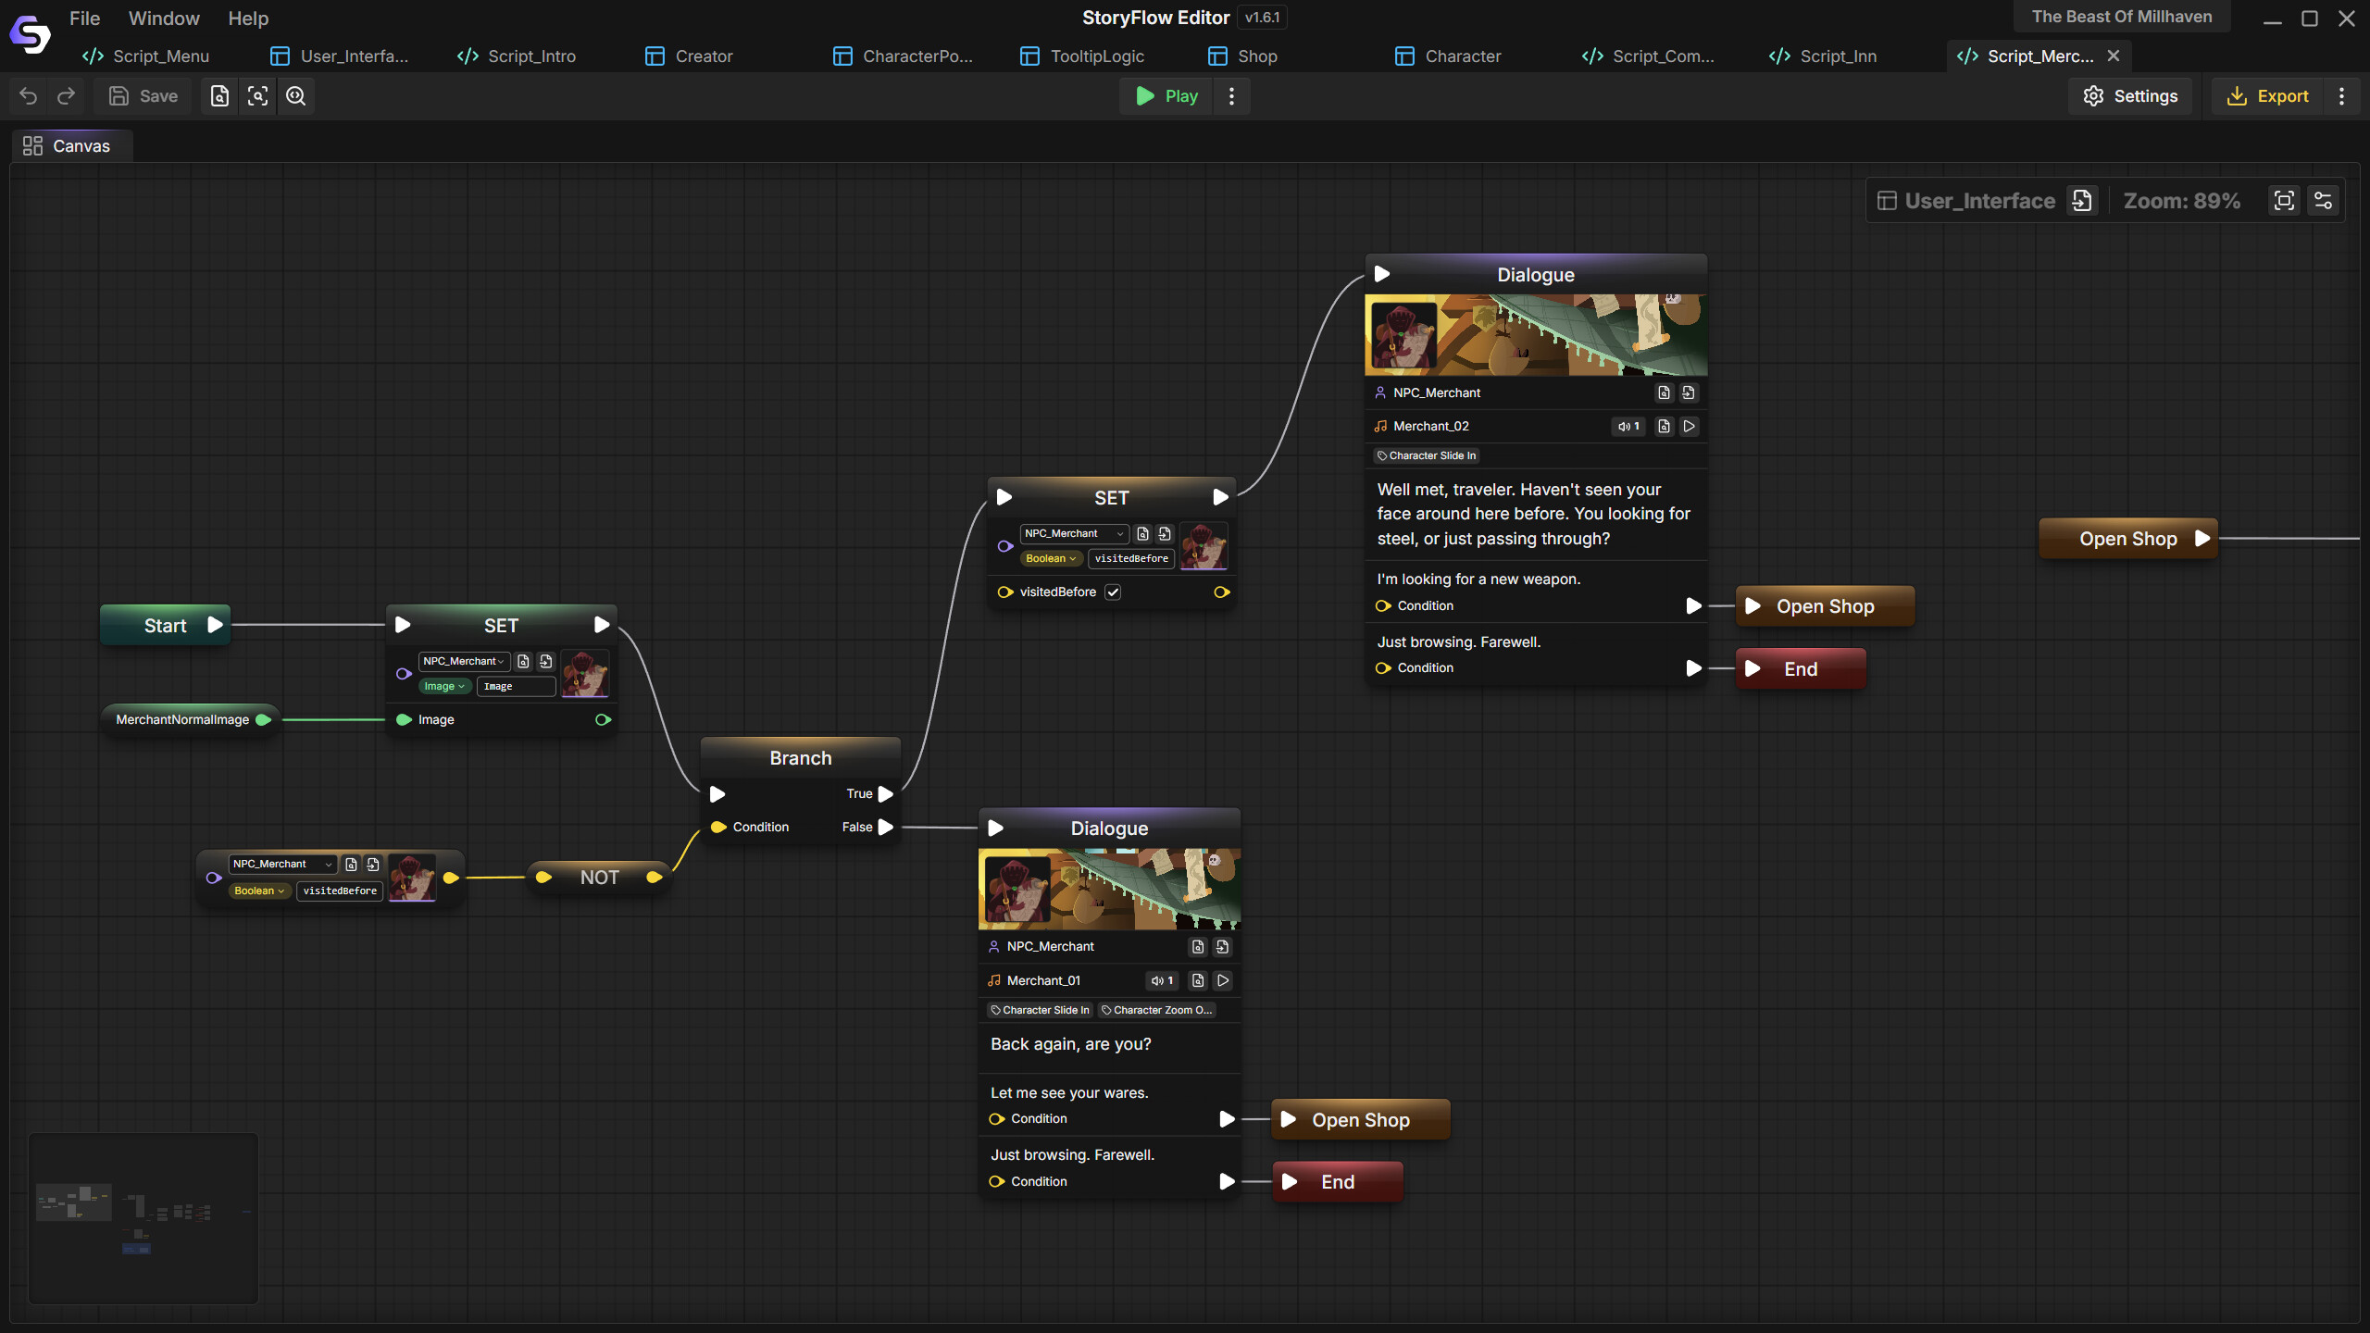Open the Boolean dropdown in the getter node near NOT
The width and height of the screenshot is (2370, 1333).
tap(259, 891)
